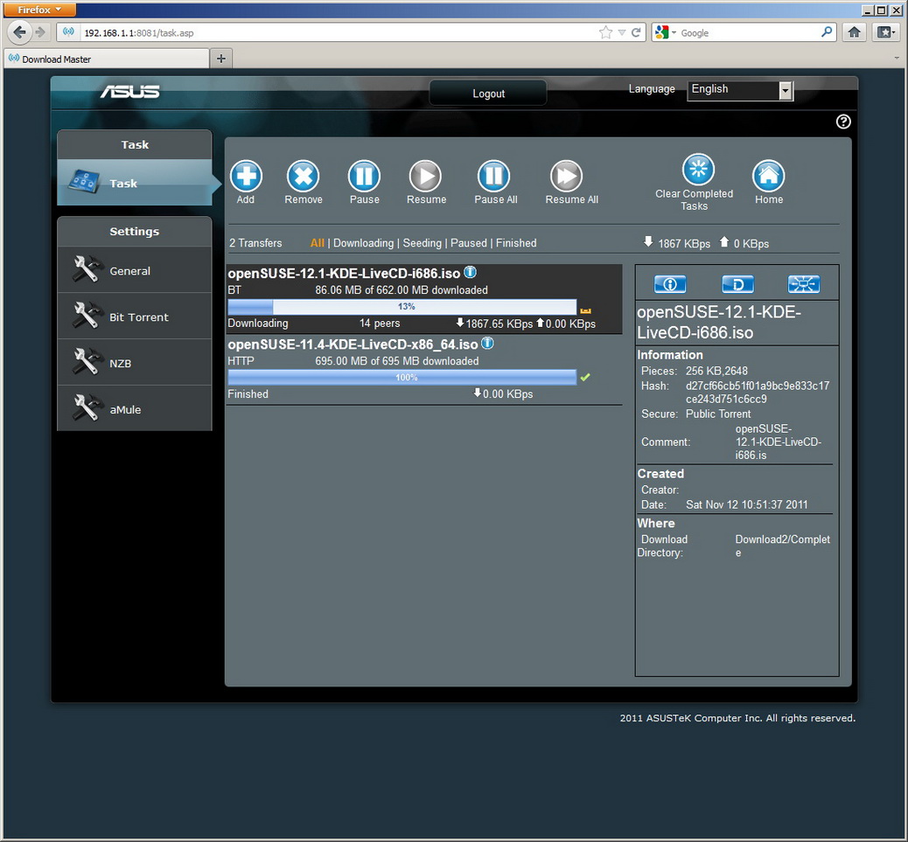This screenshot has width=908, height=842.
Task: Click the Pause All icon
Action: coord(494,177)
